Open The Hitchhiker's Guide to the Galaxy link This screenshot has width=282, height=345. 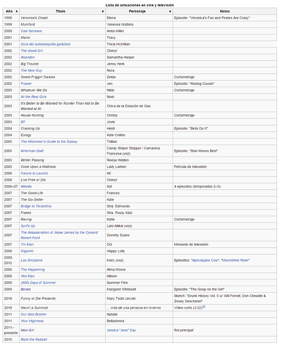coord(49,142)
